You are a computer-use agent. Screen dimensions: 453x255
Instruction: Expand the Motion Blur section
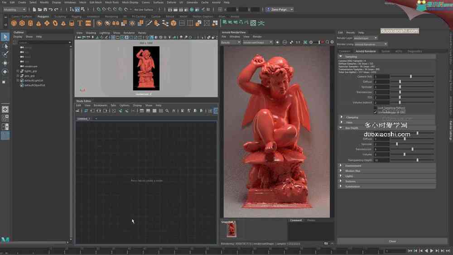[341, 171]
